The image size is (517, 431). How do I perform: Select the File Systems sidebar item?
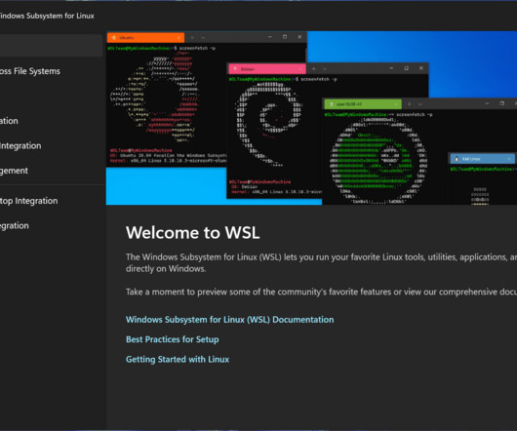click(x=51, y=71)
